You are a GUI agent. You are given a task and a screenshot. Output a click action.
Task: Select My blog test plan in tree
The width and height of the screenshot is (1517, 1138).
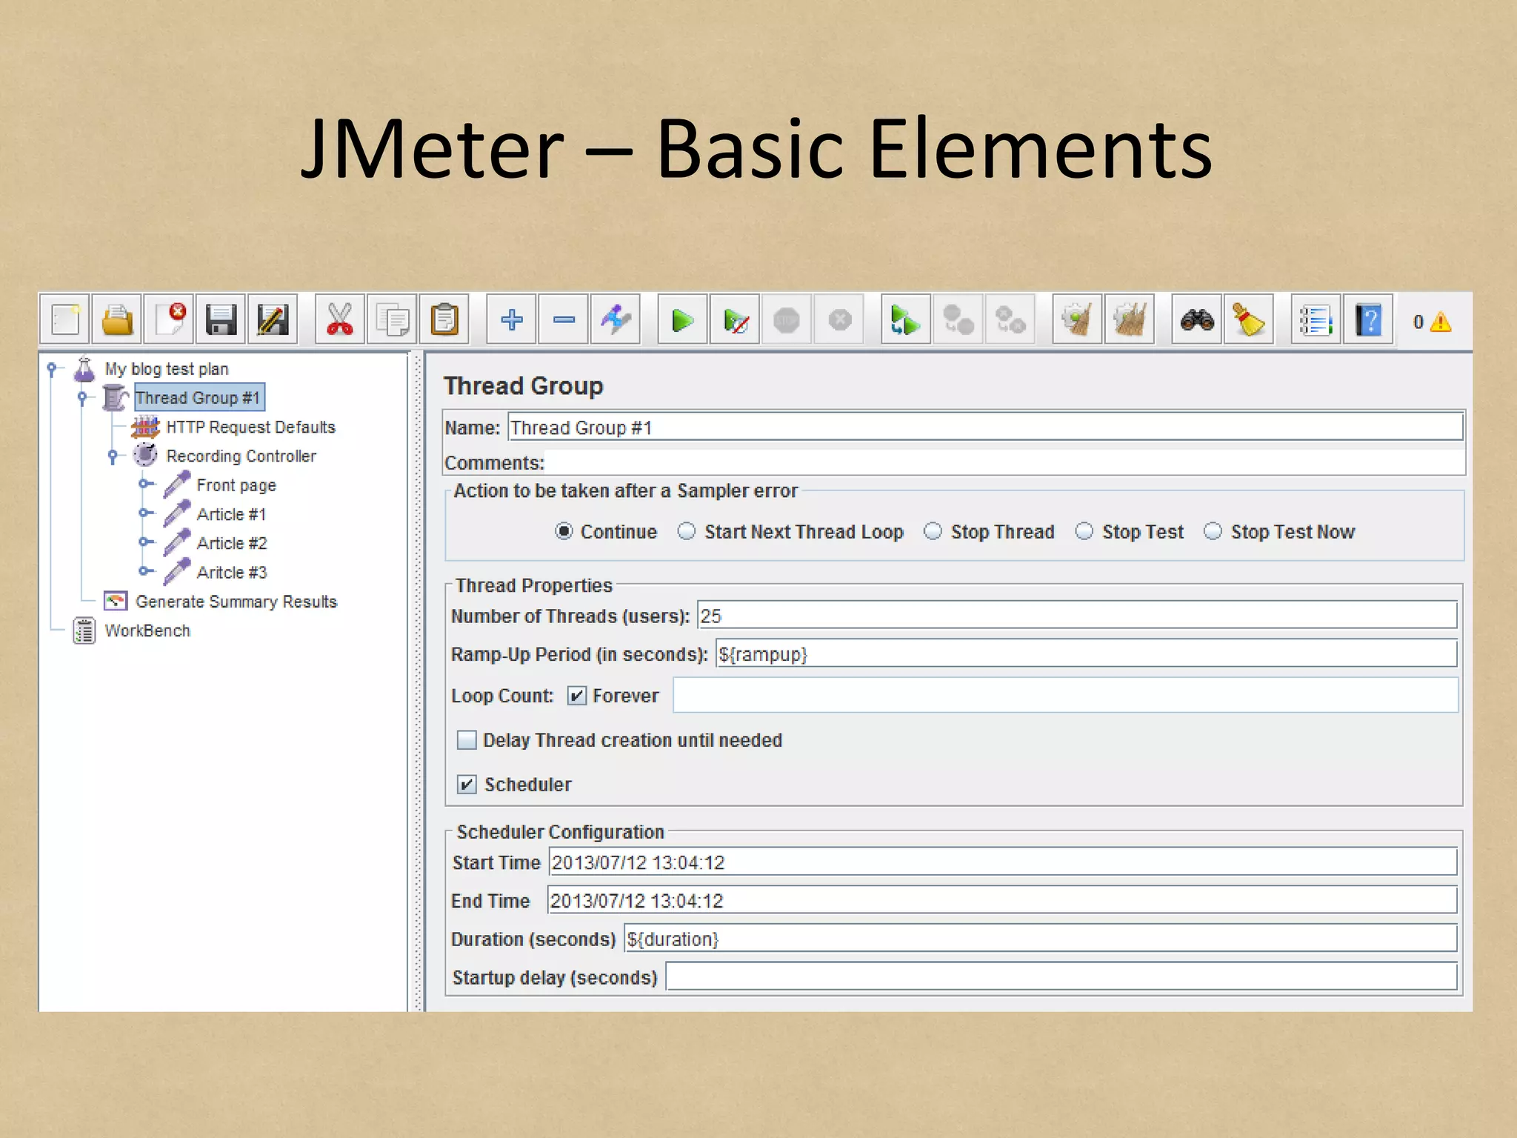pyautogui.click(x=167, y=369)
